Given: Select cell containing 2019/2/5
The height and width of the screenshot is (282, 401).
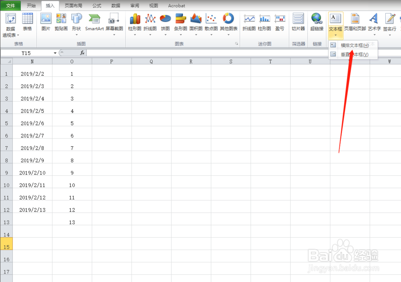Looking at the screenshot, I should (32, 108).
